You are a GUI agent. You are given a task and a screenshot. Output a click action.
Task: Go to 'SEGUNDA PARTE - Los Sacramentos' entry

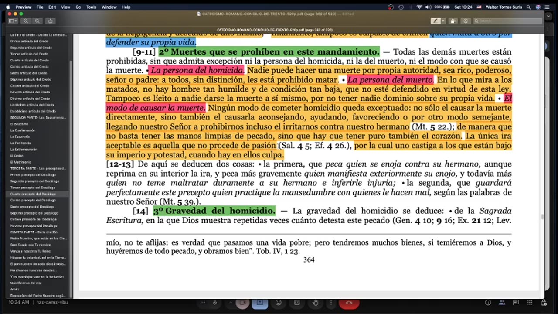[37, 118]
